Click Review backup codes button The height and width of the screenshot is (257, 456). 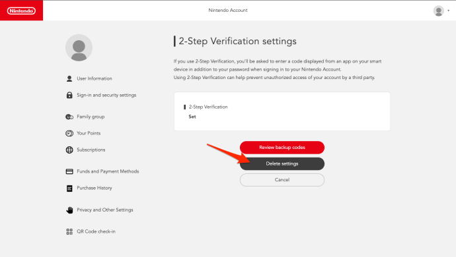tap(282, 148)
